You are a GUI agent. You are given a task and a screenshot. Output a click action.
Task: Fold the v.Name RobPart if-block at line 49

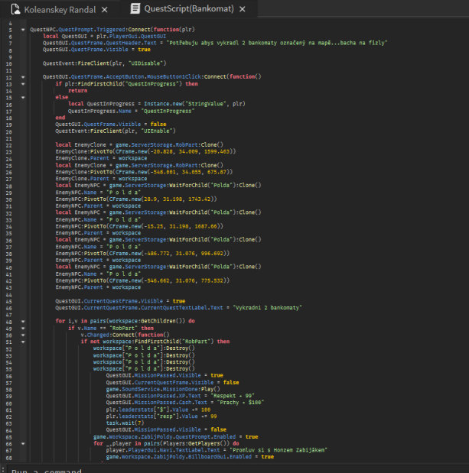(x=23, y=328)
